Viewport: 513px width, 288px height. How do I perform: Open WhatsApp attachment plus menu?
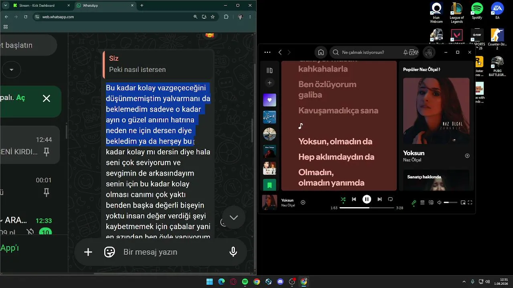88,252
